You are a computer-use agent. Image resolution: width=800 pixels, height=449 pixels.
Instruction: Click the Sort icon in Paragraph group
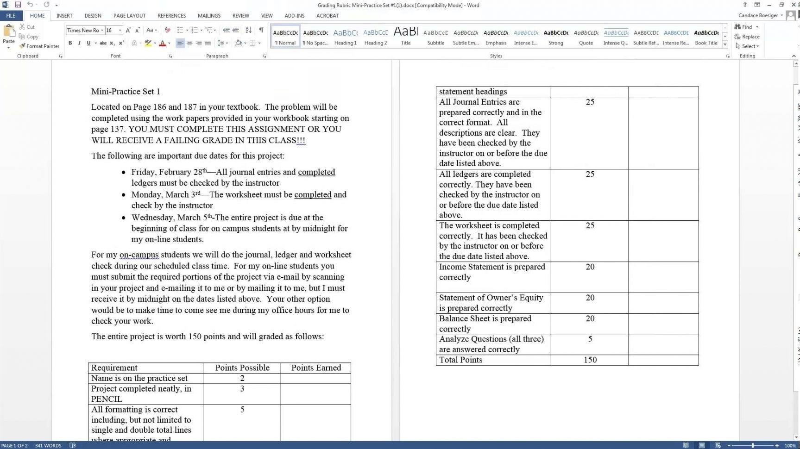(248, 30)
